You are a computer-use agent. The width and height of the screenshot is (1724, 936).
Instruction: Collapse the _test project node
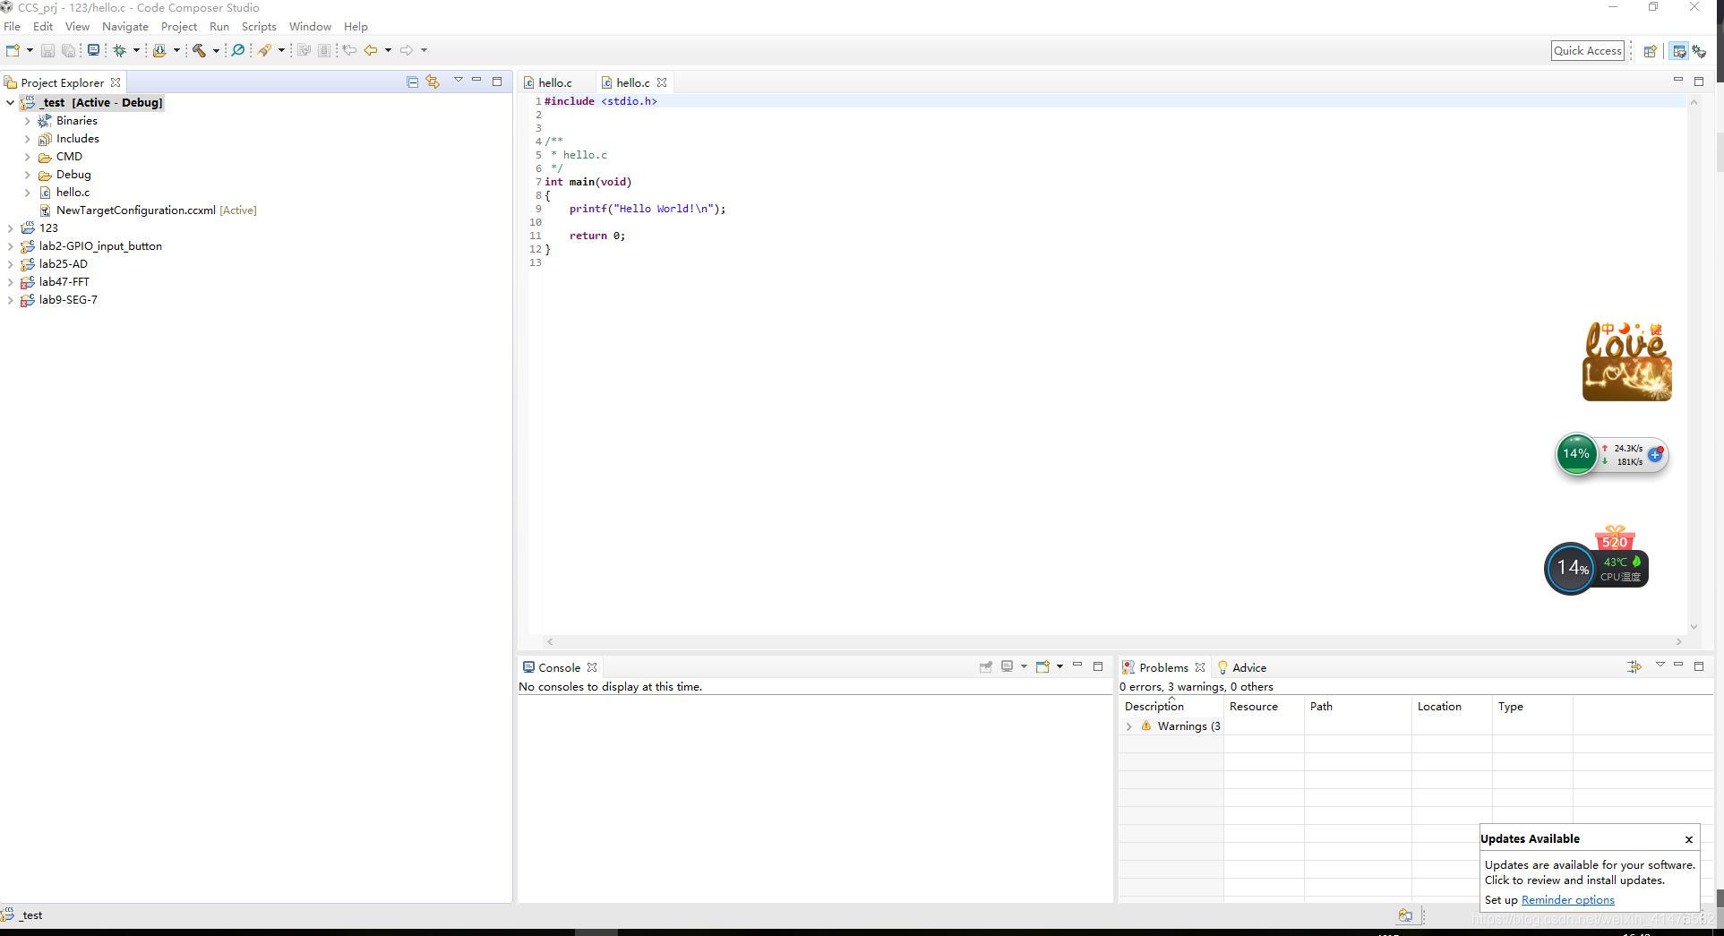coord(10,103)
